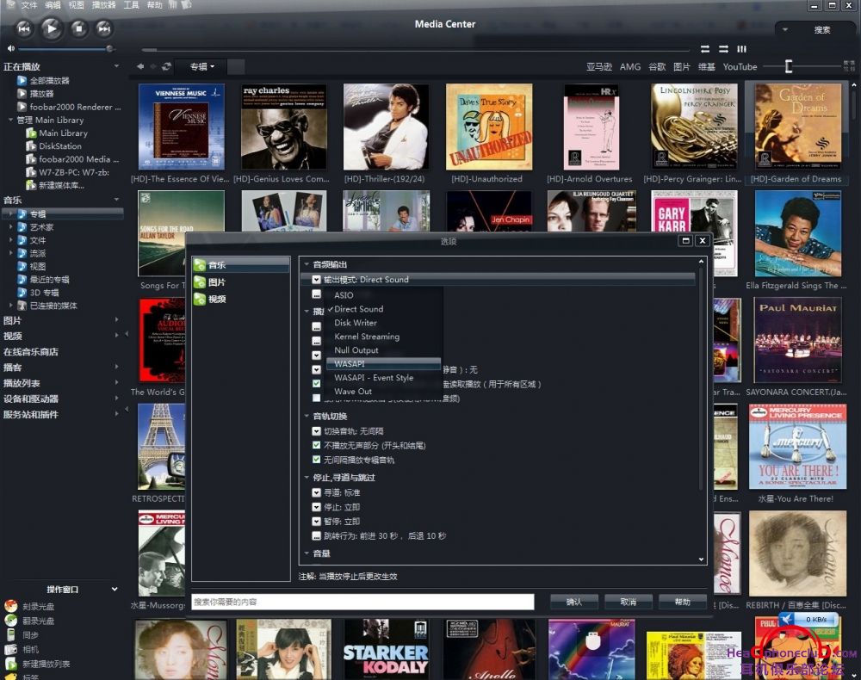This screenshot has width=861, height=680.
Task: Select 全部播放器 in the sidebar
Action: click(x=49, y=81)
